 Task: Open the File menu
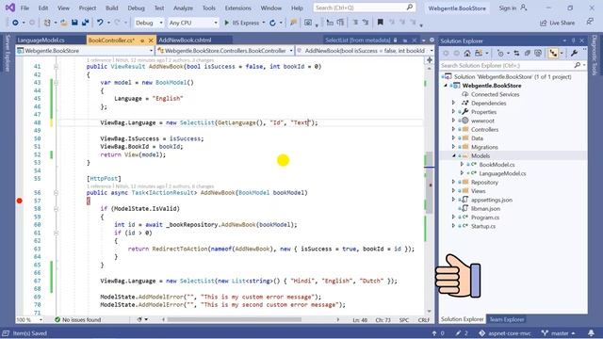[x=24, y=8]
